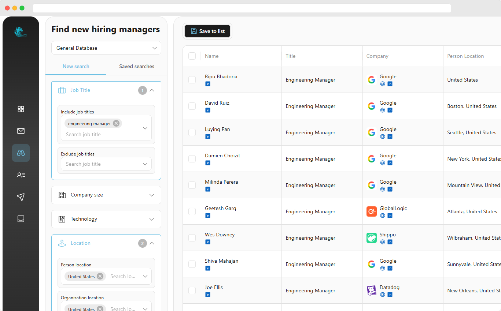Image resolution: width=501 pixels, height=311 pixels.
Task: Collapse the Location filter section
Action: [x=152, y=243]
